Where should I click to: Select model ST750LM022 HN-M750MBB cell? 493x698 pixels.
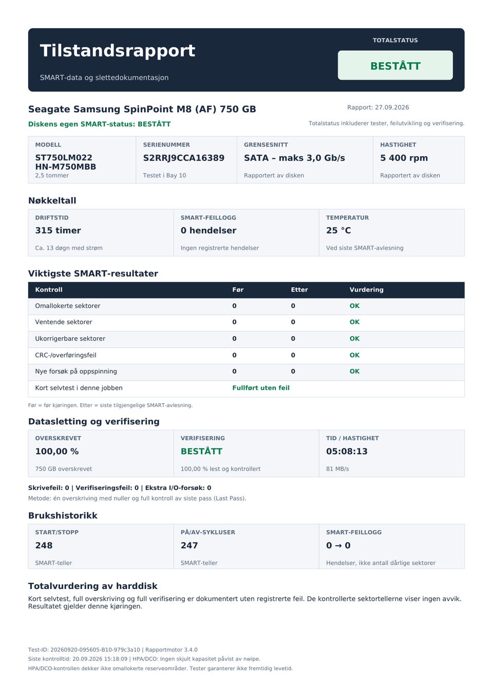[x=82, y=160]
